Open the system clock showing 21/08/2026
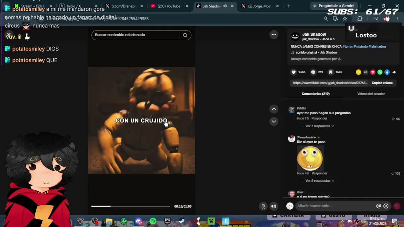The image size is (404, 227). click(378, 221)
